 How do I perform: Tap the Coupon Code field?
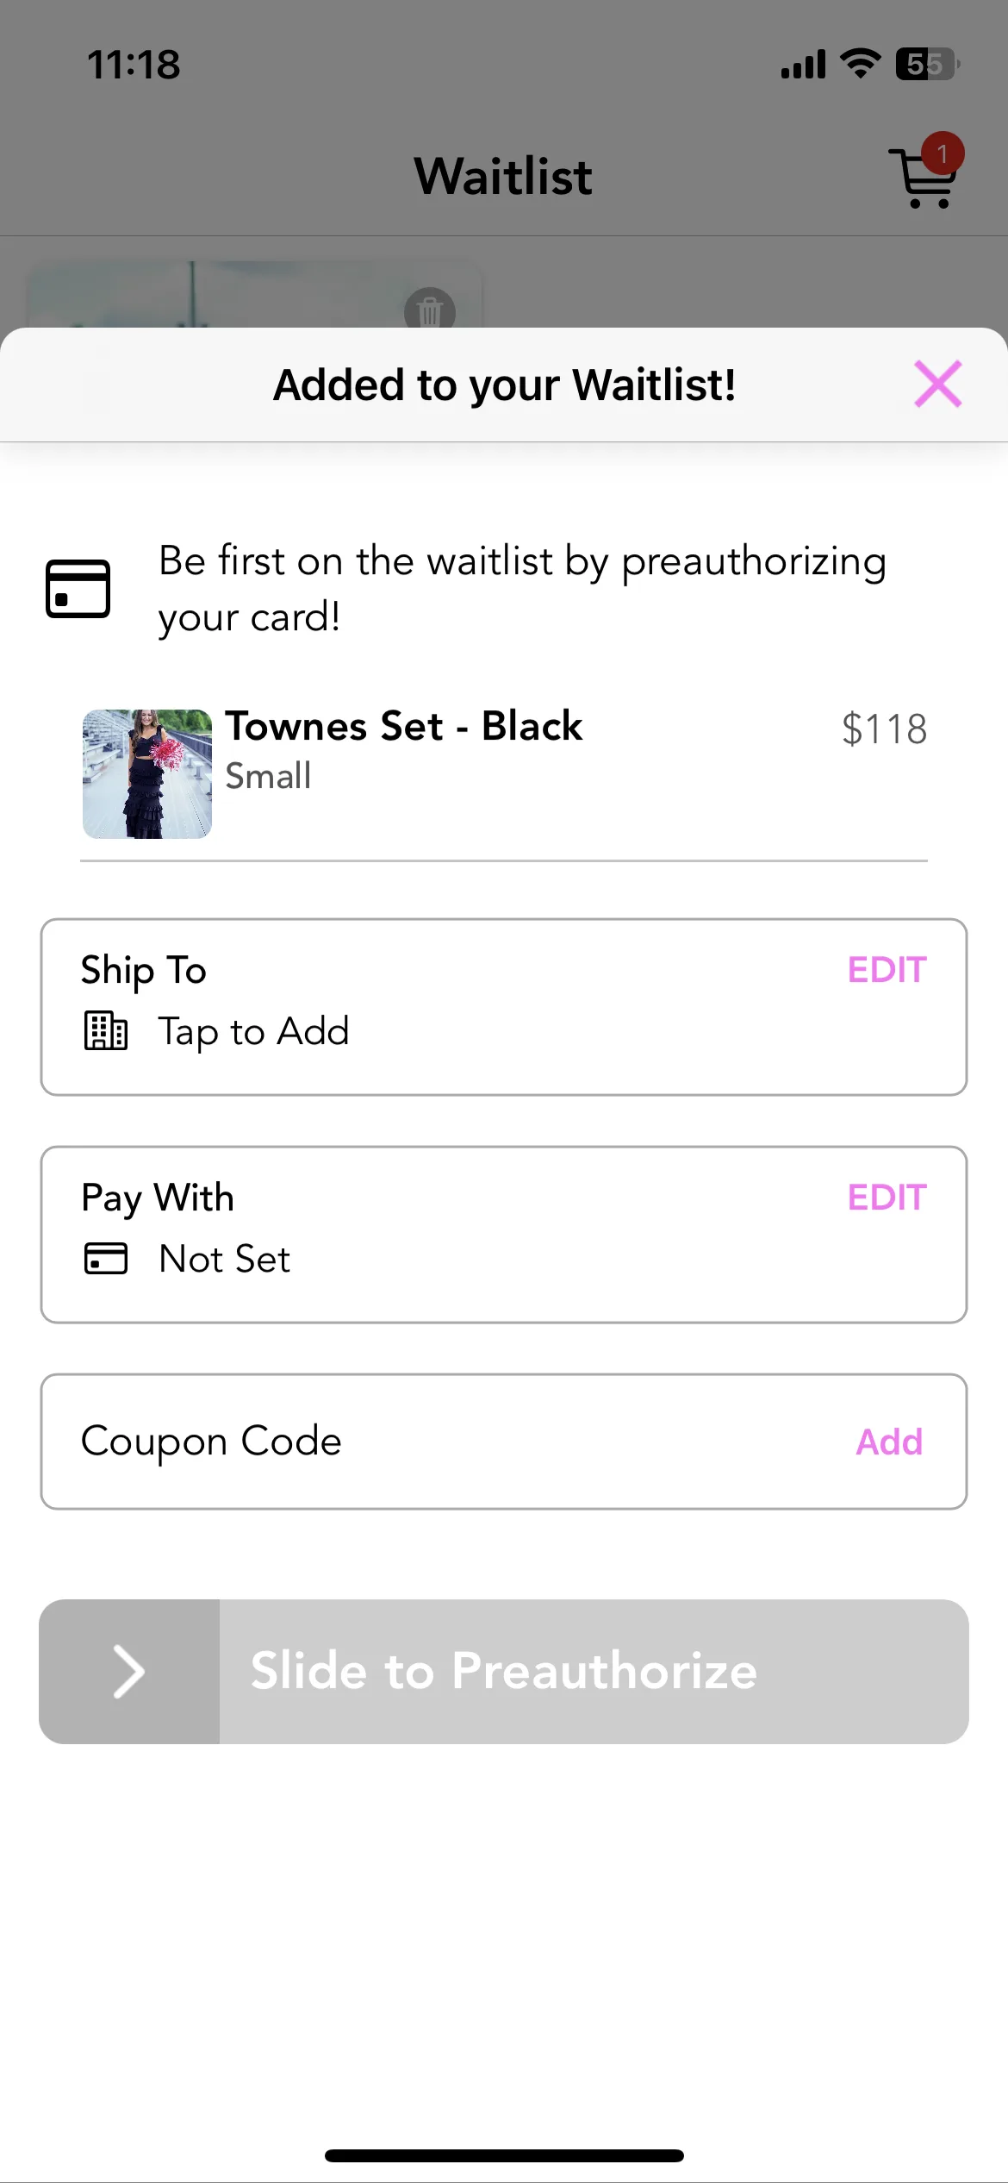504,1442
